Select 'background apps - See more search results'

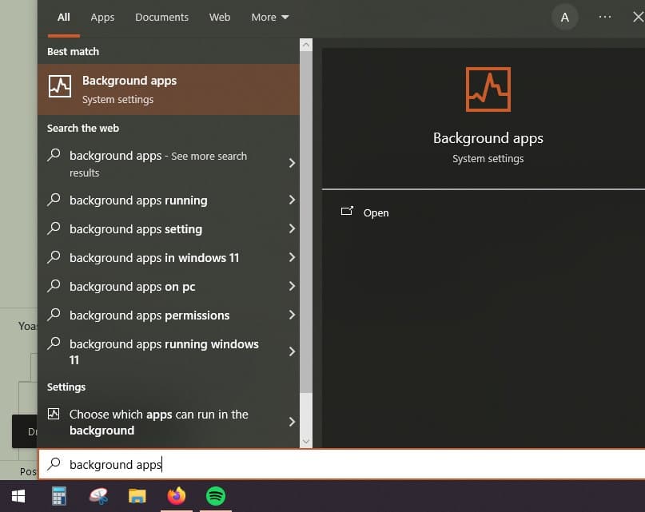168,164
